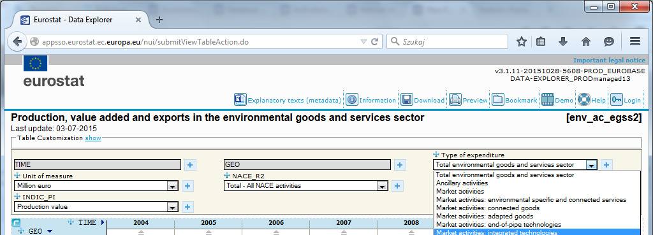Screen dimensions: 653x235
Task: Click move handle icon beside NACE_R2 label
Action: pos(227,176)
